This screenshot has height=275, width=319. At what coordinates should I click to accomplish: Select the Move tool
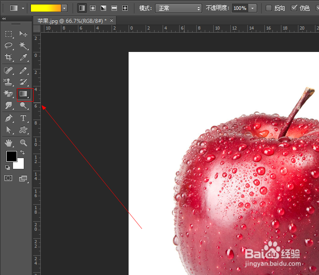coord(23,34)
